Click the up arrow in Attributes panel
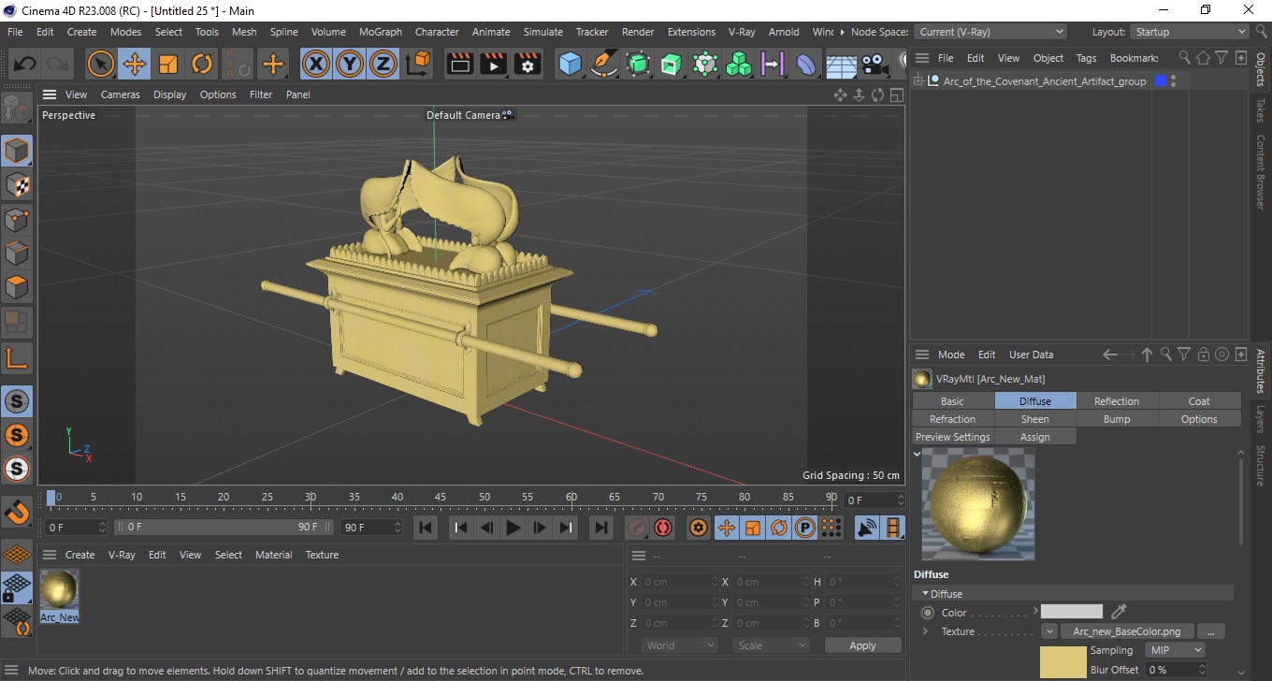This screenshot has width=1272, height=681. click(1148, 355)
